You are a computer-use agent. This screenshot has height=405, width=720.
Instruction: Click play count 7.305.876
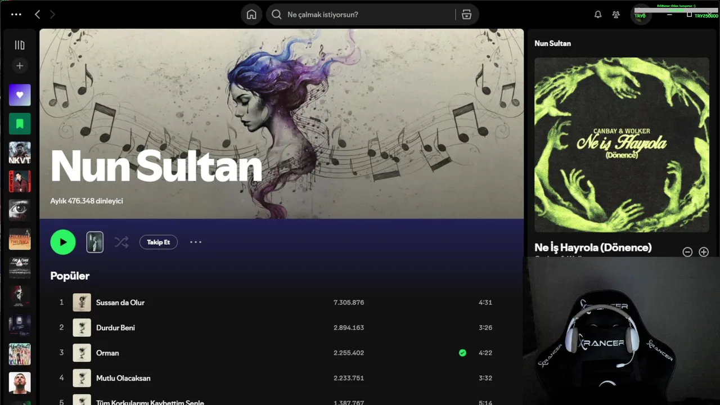[x=349, y=303]
